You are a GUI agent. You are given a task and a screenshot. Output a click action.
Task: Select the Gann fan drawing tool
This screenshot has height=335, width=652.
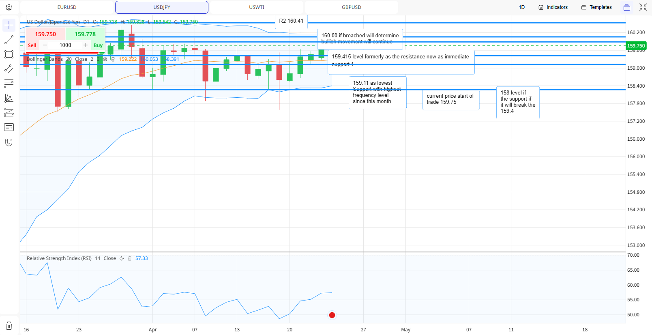pyautogui.click(x=9, y=98)
